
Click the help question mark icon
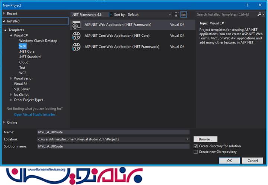(x=247, y=5)
